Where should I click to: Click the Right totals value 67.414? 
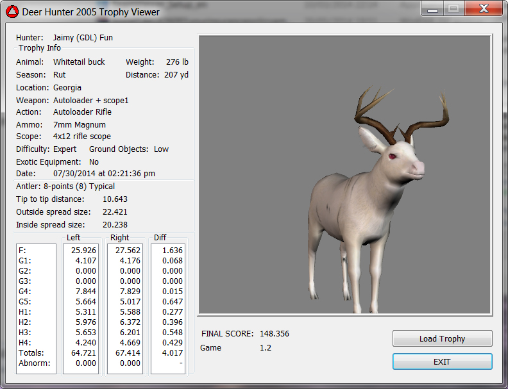[x=127, y=352]
